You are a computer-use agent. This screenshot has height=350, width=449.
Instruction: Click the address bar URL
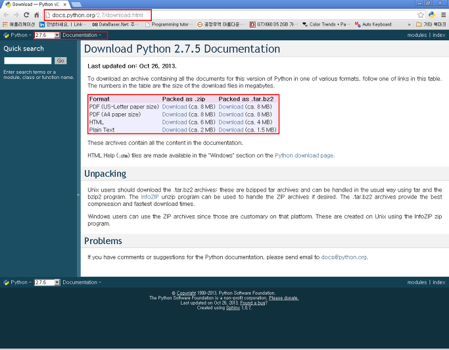(x=97, y=15)
